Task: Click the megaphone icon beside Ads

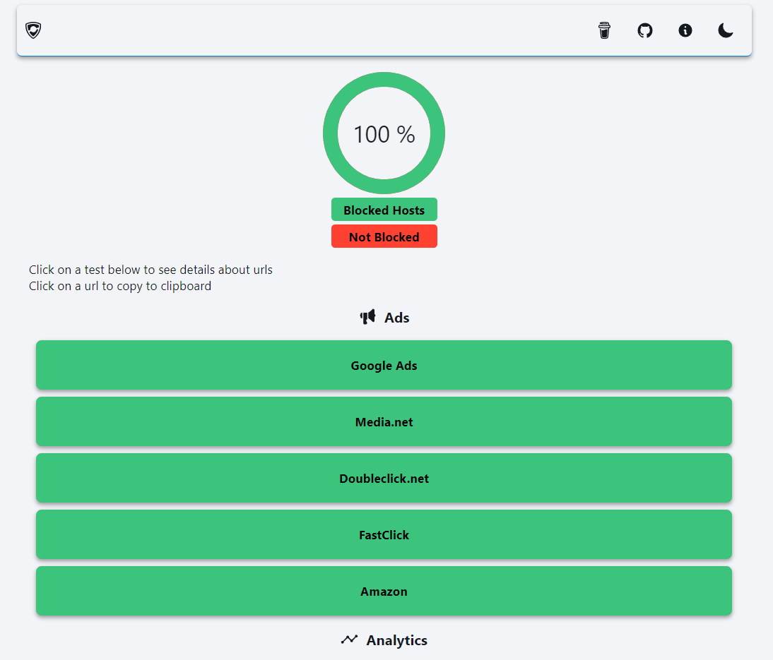Action: (x=367, y=318)
